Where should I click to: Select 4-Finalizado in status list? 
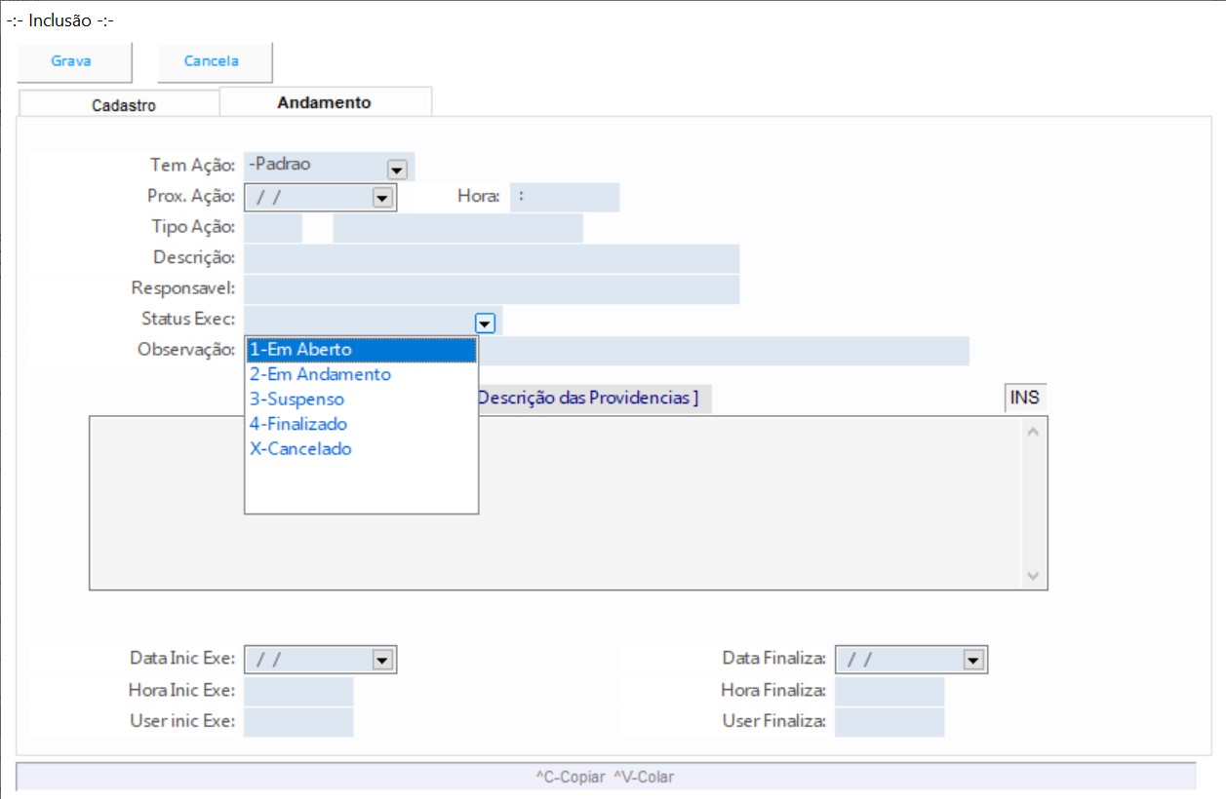pos(299,424)
